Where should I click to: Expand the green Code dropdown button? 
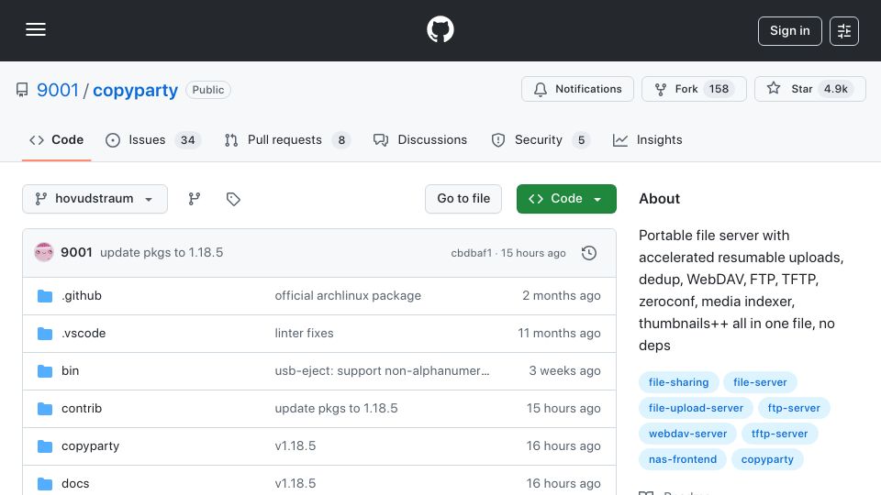(566, 199)
